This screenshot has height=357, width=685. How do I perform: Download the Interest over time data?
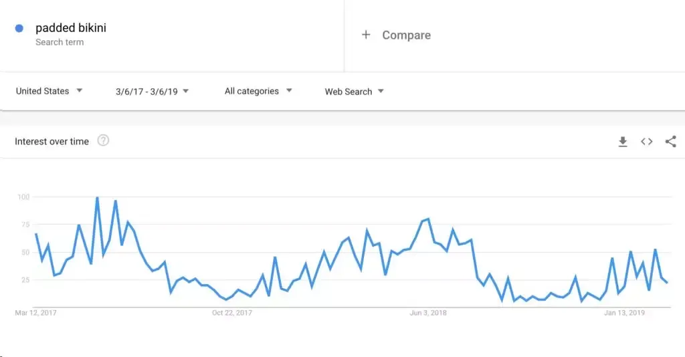(623, 142)
